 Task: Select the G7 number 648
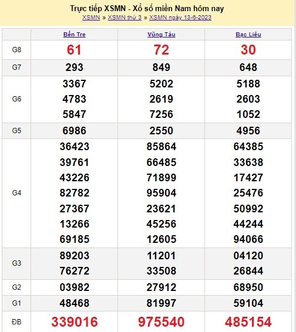(x=248, y=67)
